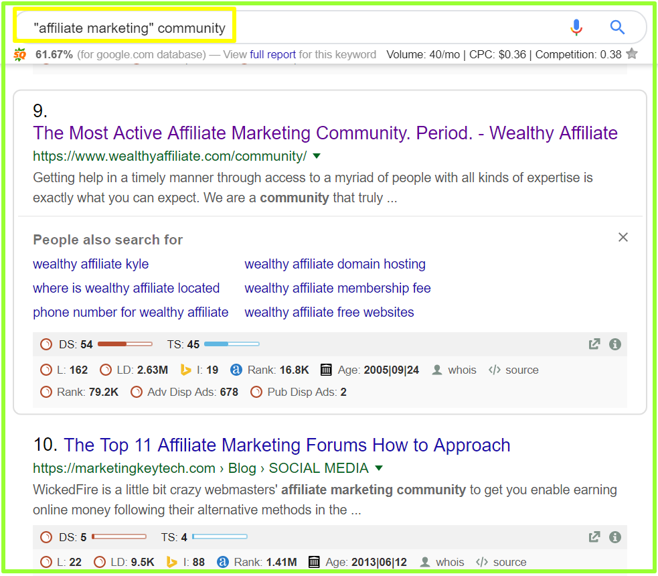Click the Bing icon beside I: 88
This screenshot has height=576, width=658.
[x=171, y=562]
